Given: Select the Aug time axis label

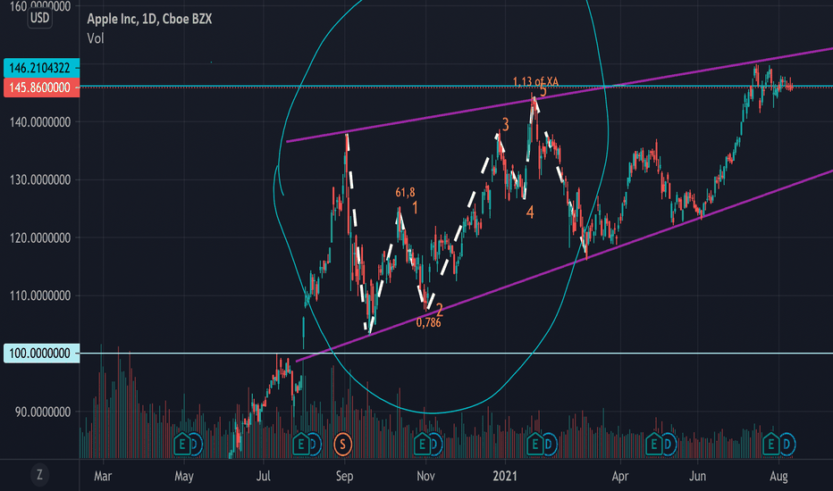Looking at the screenshot, I should [x=778, y=476].
